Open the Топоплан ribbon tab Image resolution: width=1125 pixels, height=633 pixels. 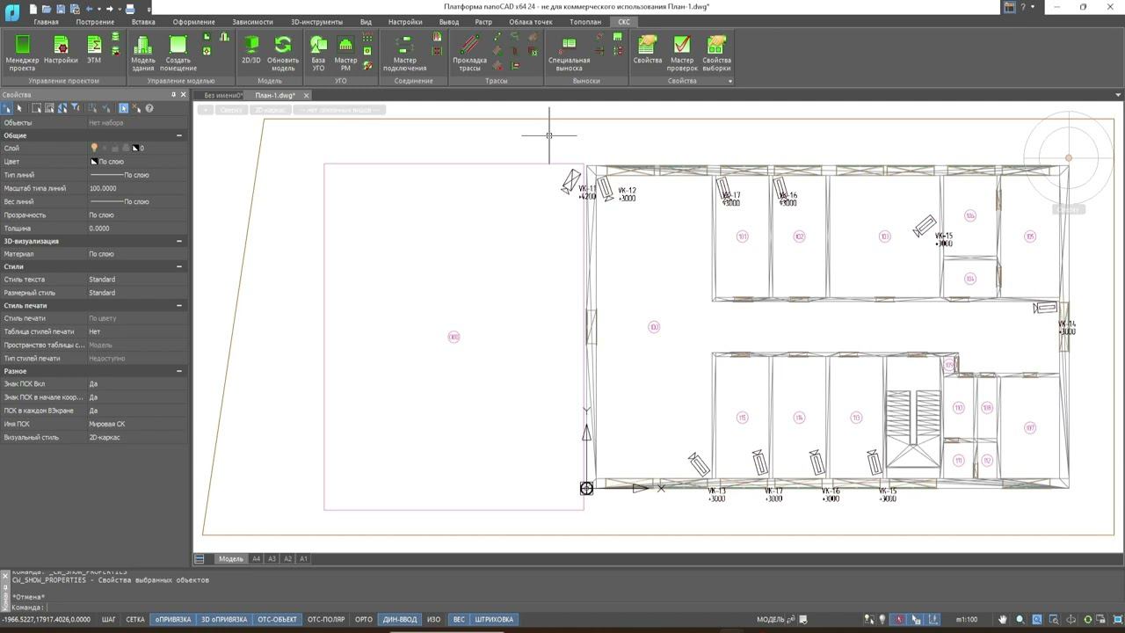[585, 22]
